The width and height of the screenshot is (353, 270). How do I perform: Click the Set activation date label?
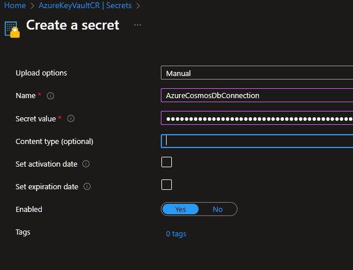point(46,164)
